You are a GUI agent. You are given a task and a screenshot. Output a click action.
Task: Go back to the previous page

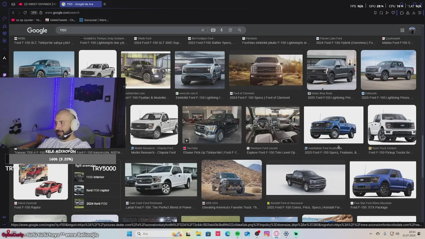coord(13,13)
